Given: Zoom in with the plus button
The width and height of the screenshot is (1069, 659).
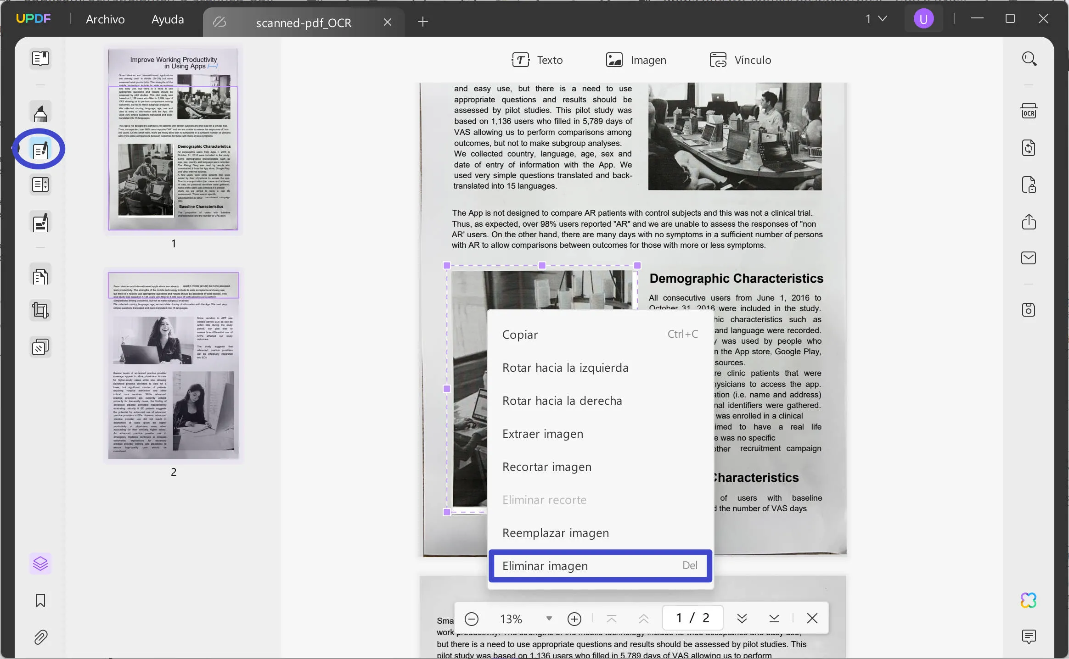Looking at the screenshot, I should (x=574, y=619).
